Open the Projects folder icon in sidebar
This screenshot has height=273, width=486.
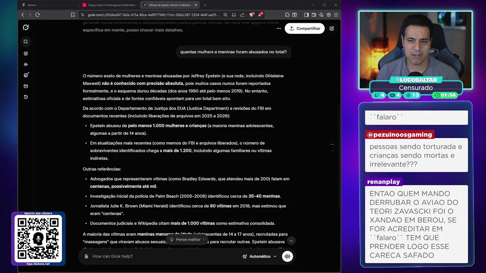point(26,86)
